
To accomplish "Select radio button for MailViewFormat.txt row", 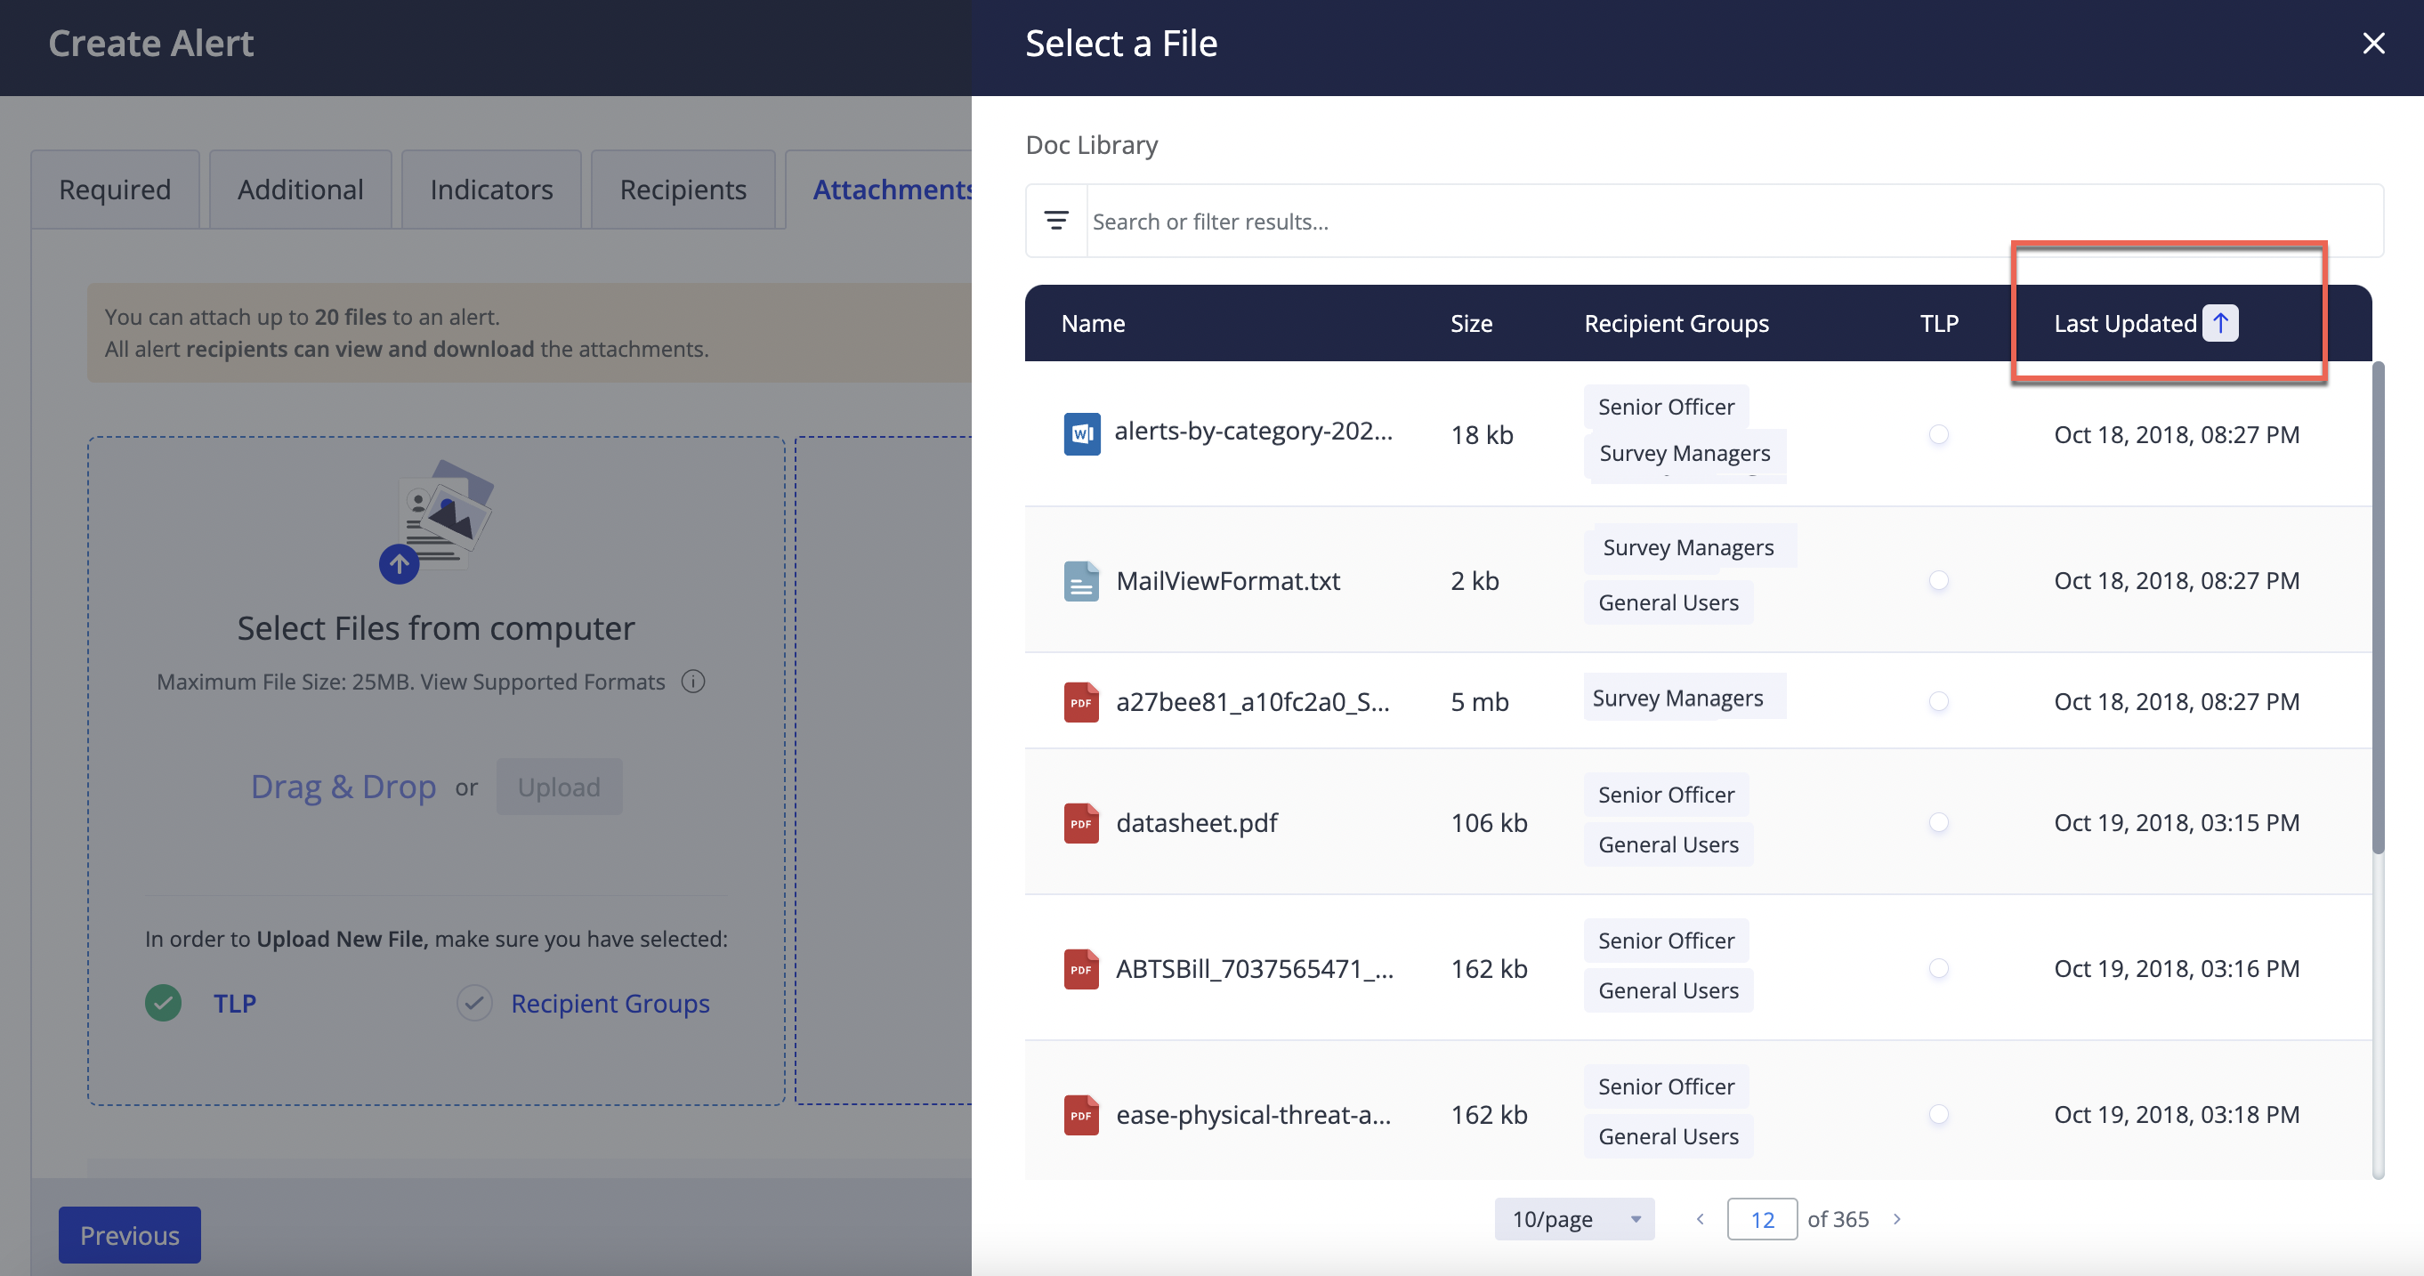I will [1938, 580].
